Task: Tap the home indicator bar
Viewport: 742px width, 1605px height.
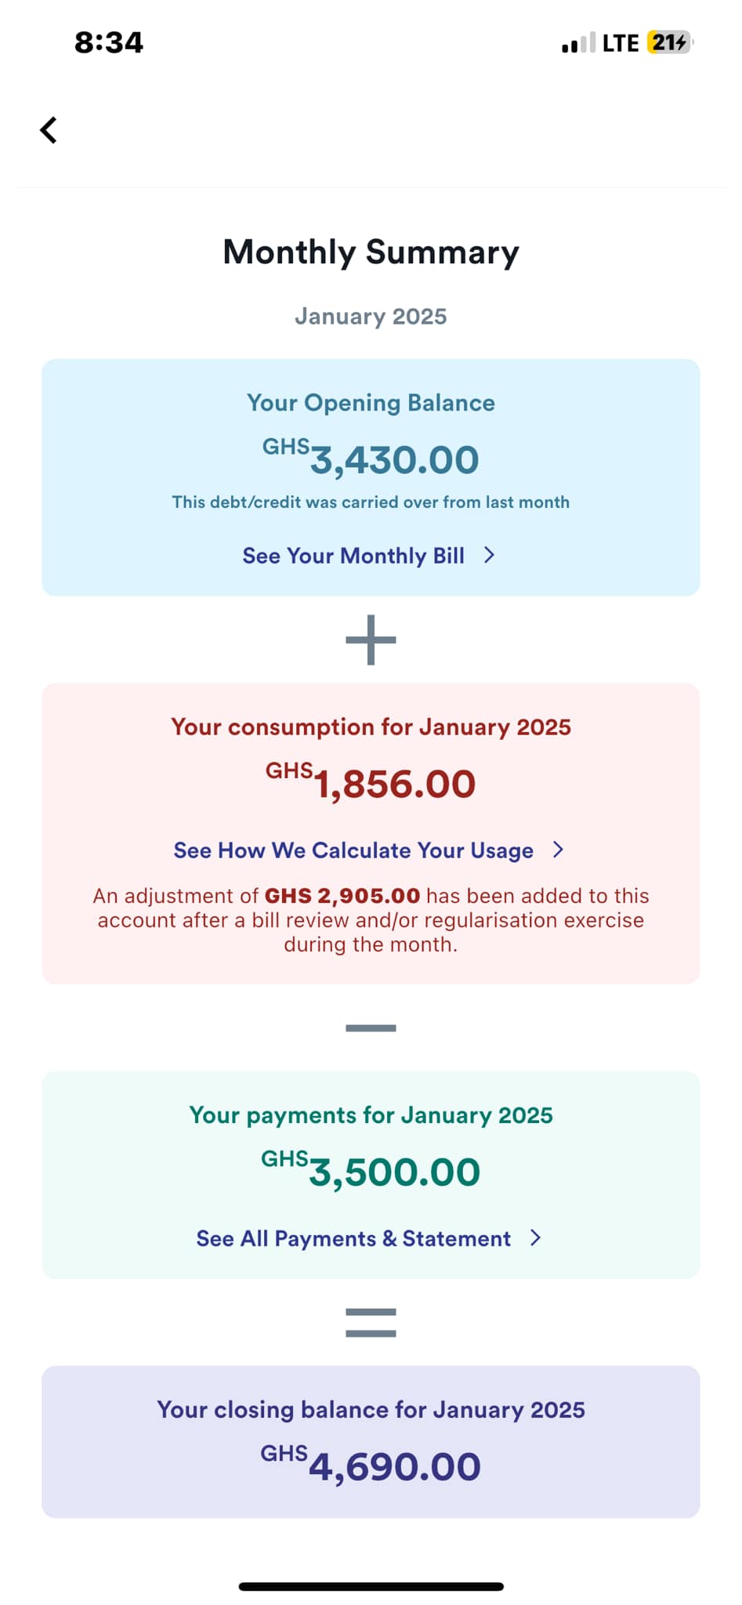Action: coord(371,1586)
